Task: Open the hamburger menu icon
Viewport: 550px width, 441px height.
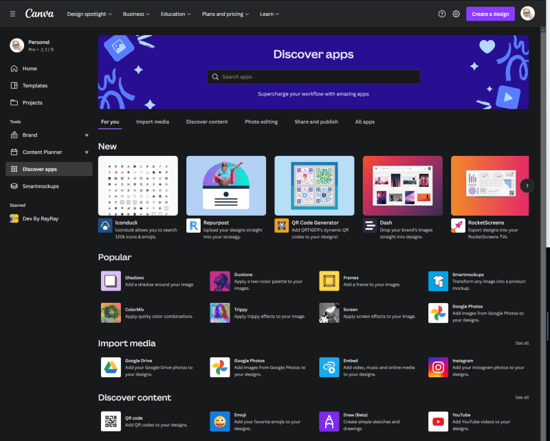Action: [12, 14]
